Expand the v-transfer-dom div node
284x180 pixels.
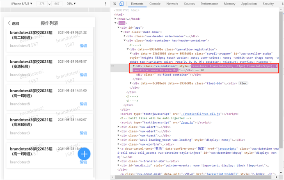point(119,161)
